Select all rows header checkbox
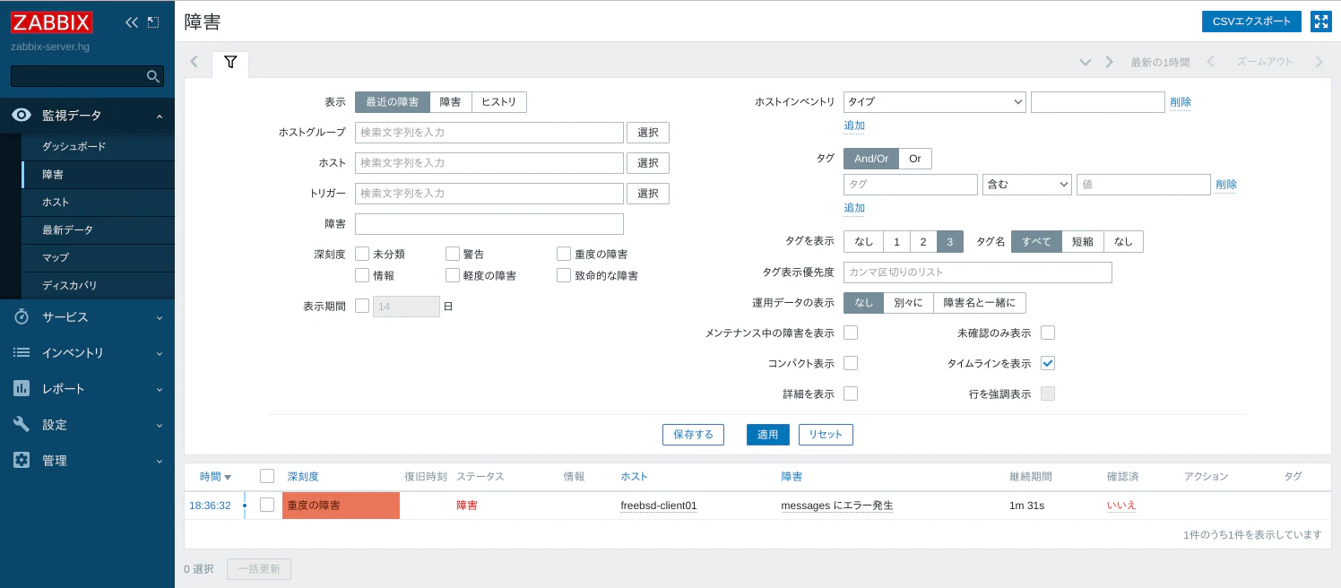This screenshot has width=1341, height=588. [x=267, y=476]
